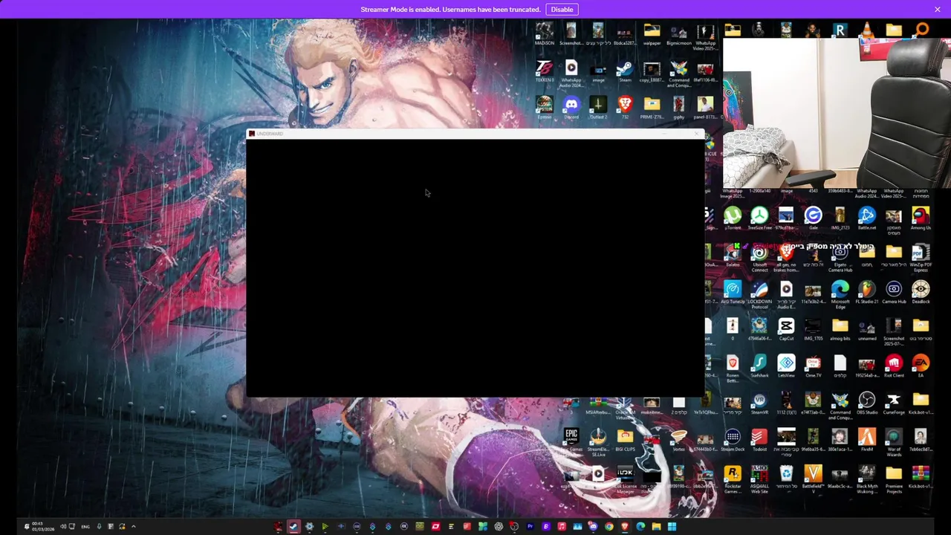Select the WinZip PDF Express icon
Image resolution: width=951 pixels, height=535 pixels.
point(921,258)
